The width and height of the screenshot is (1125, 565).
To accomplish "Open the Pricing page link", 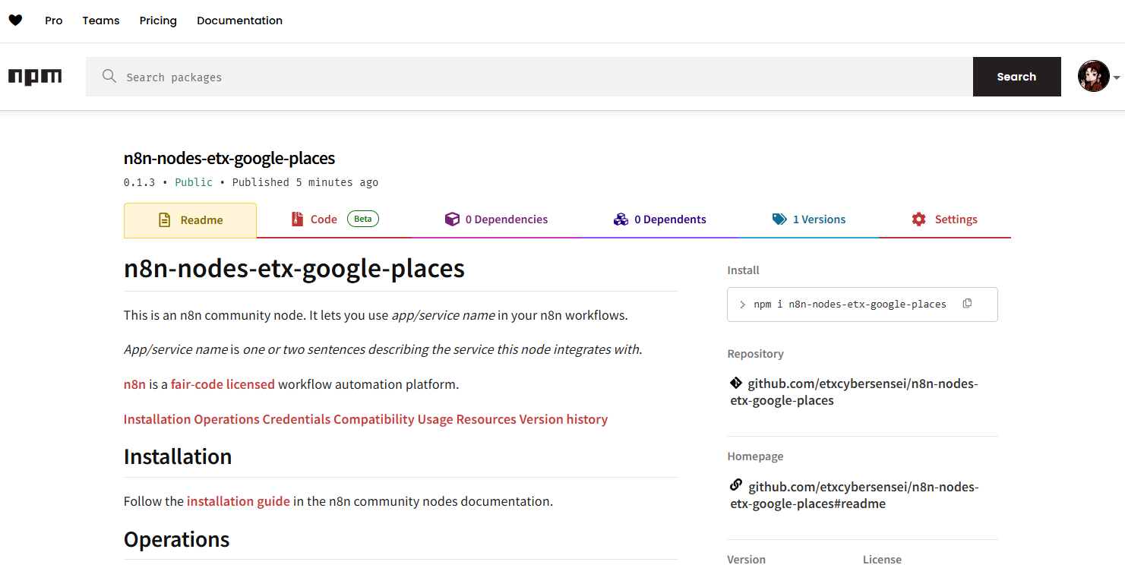I will point(158,21).
